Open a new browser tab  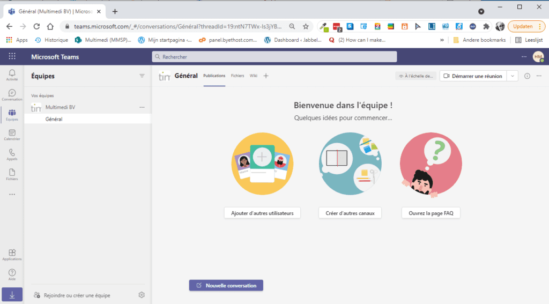coord(115,12)
